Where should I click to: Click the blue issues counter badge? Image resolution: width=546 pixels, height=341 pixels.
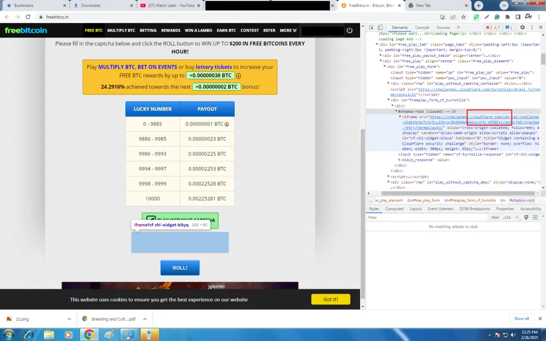[509, 27]
